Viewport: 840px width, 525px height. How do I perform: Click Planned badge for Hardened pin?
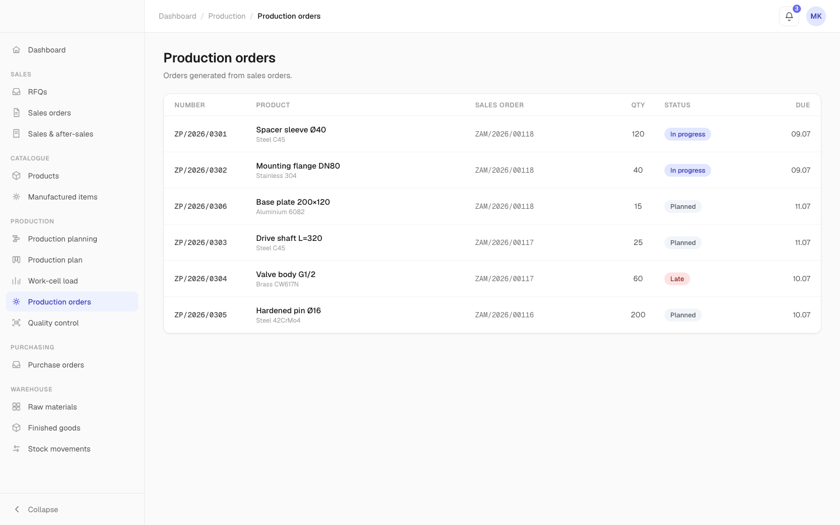coord(683,315)
